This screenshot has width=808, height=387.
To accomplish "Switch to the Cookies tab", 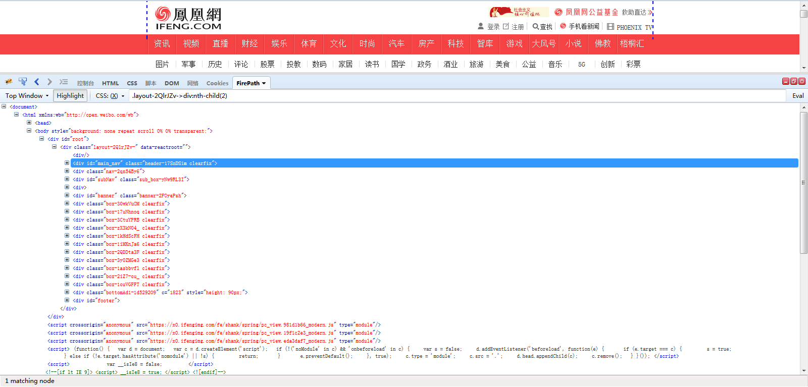I will click(x=217, y=83).
